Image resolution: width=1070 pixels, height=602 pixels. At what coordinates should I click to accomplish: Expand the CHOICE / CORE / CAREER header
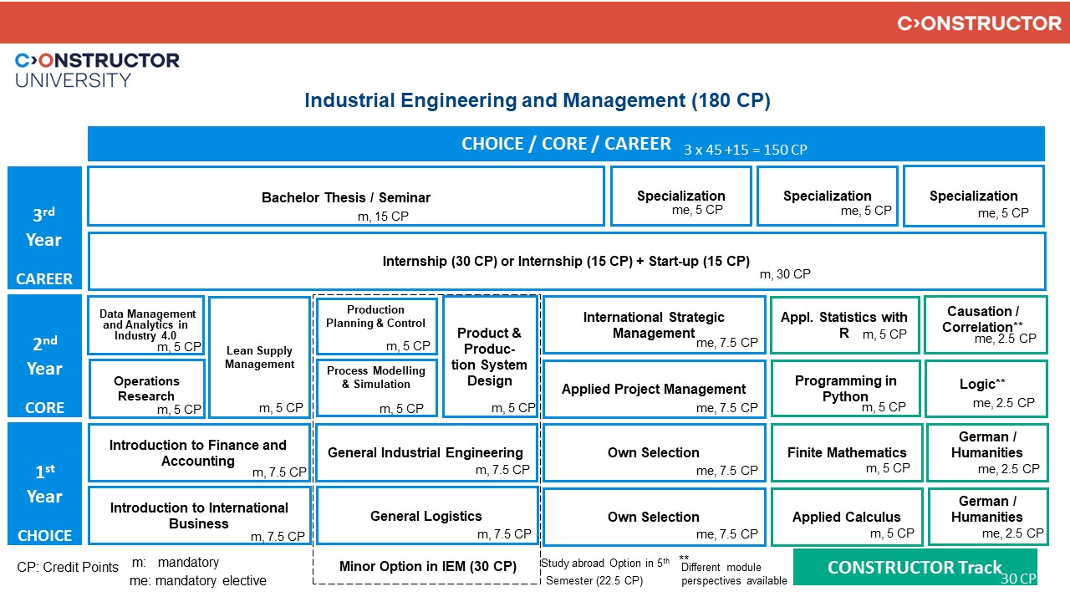566,143
